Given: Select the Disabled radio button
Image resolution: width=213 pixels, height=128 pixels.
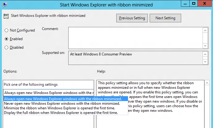Looking at the screenshot, I should pyautogui.click(x=6, y=47).
